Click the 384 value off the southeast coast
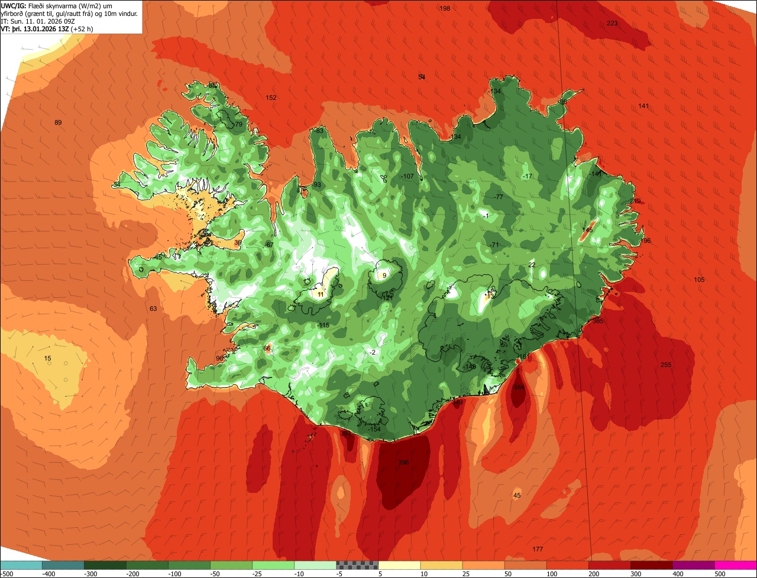This screenshot has width=757, height=578. [x=519, y=387]
